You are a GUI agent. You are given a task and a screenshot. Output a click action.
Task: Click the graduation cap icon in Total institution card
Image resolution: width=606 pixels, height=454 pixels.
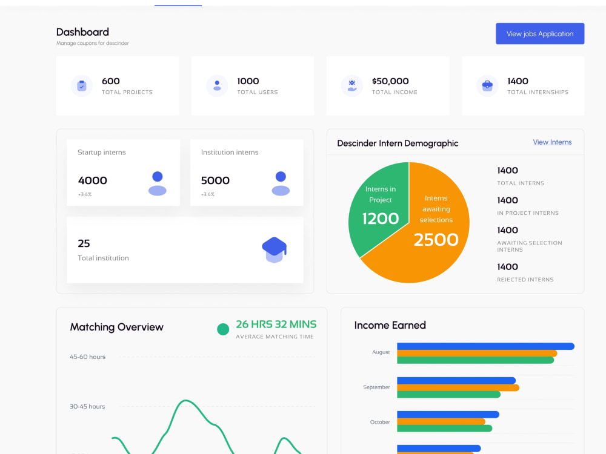coord(274,249)
